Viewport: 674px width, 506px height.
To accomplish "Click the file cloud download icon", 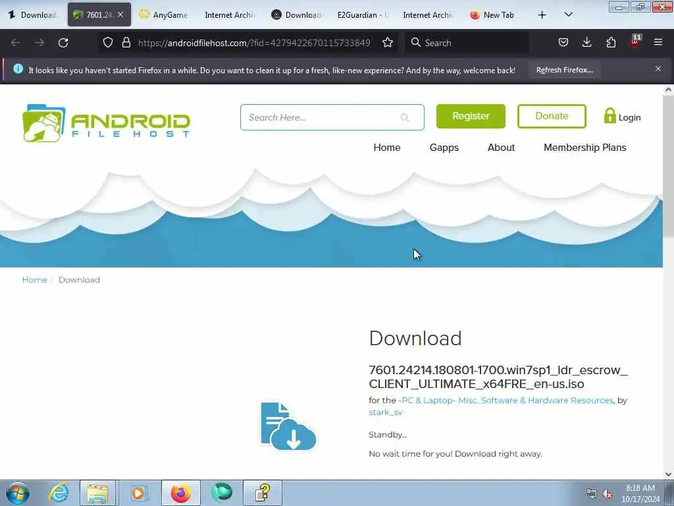I will pyautogui.click(x=288, y=426).
